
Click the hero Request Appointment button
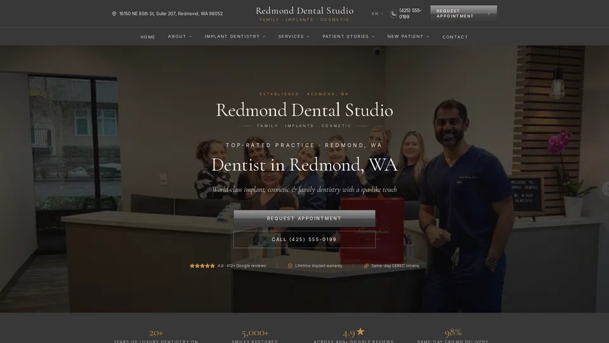(304, 219)
